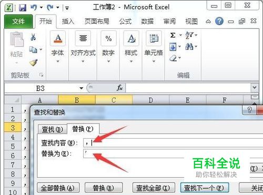The image size is (263, 195).
Task: Open the 文件 (File) tab
Action: [18, 22]
